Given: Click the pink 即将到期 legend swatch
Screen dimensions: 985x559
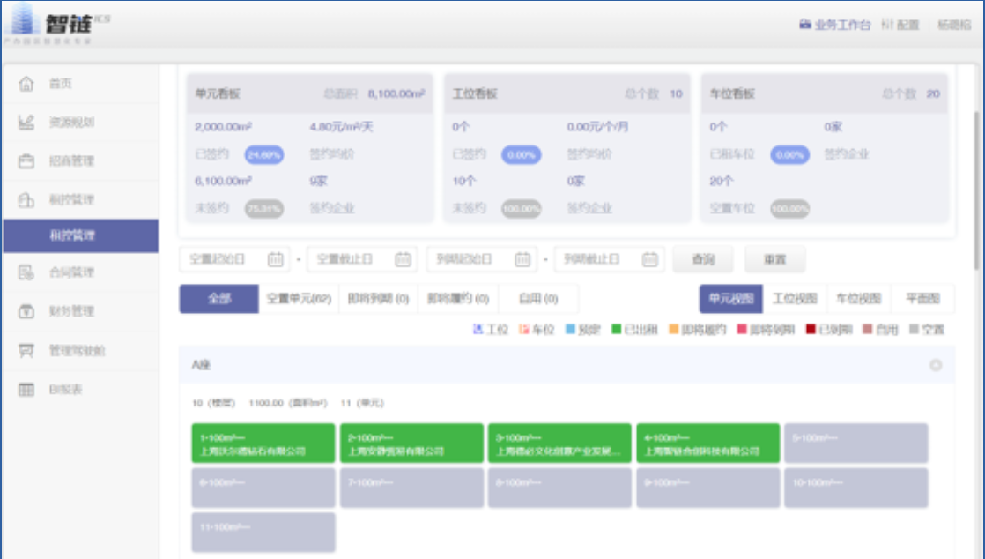Looking at the screenshot, I should pos(742,330).
